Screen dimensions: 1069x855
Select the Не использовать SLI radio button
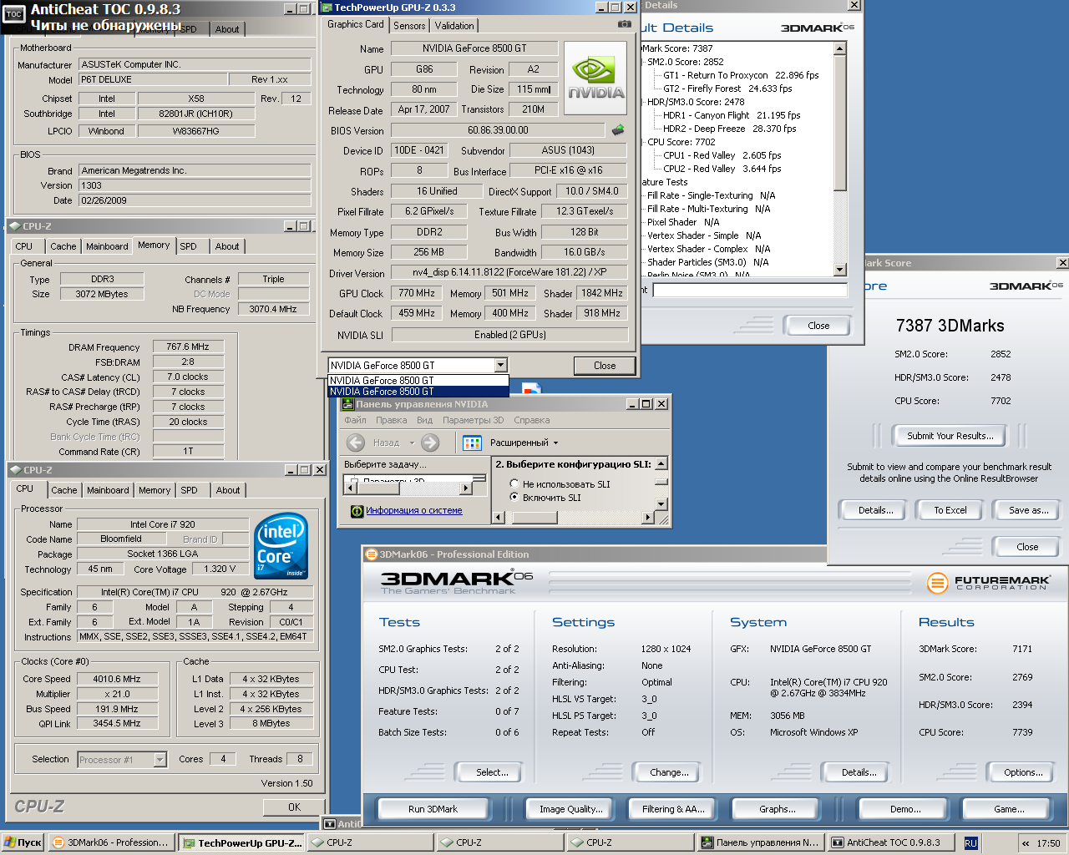coord(514,483)
